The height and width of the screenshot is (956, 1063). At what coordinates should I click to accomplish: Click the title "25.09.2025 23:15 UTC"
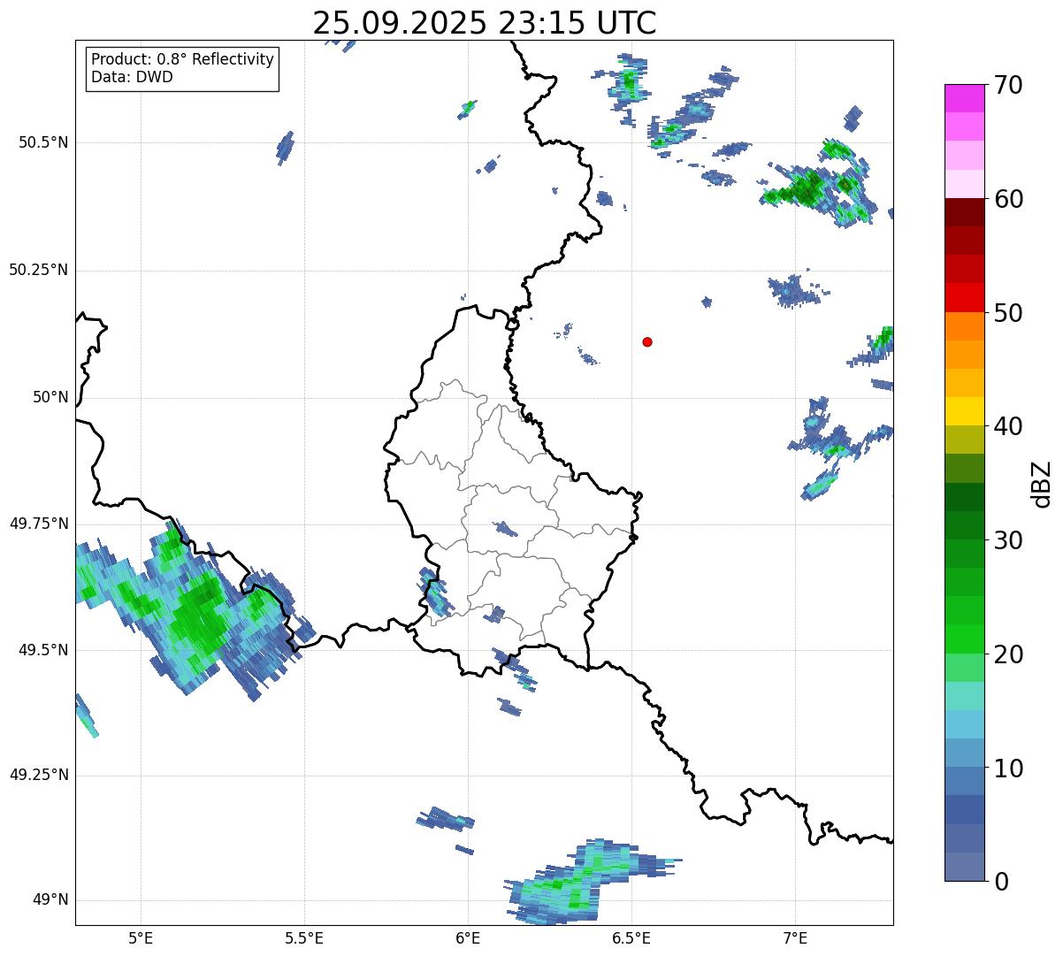pos(485,22)
